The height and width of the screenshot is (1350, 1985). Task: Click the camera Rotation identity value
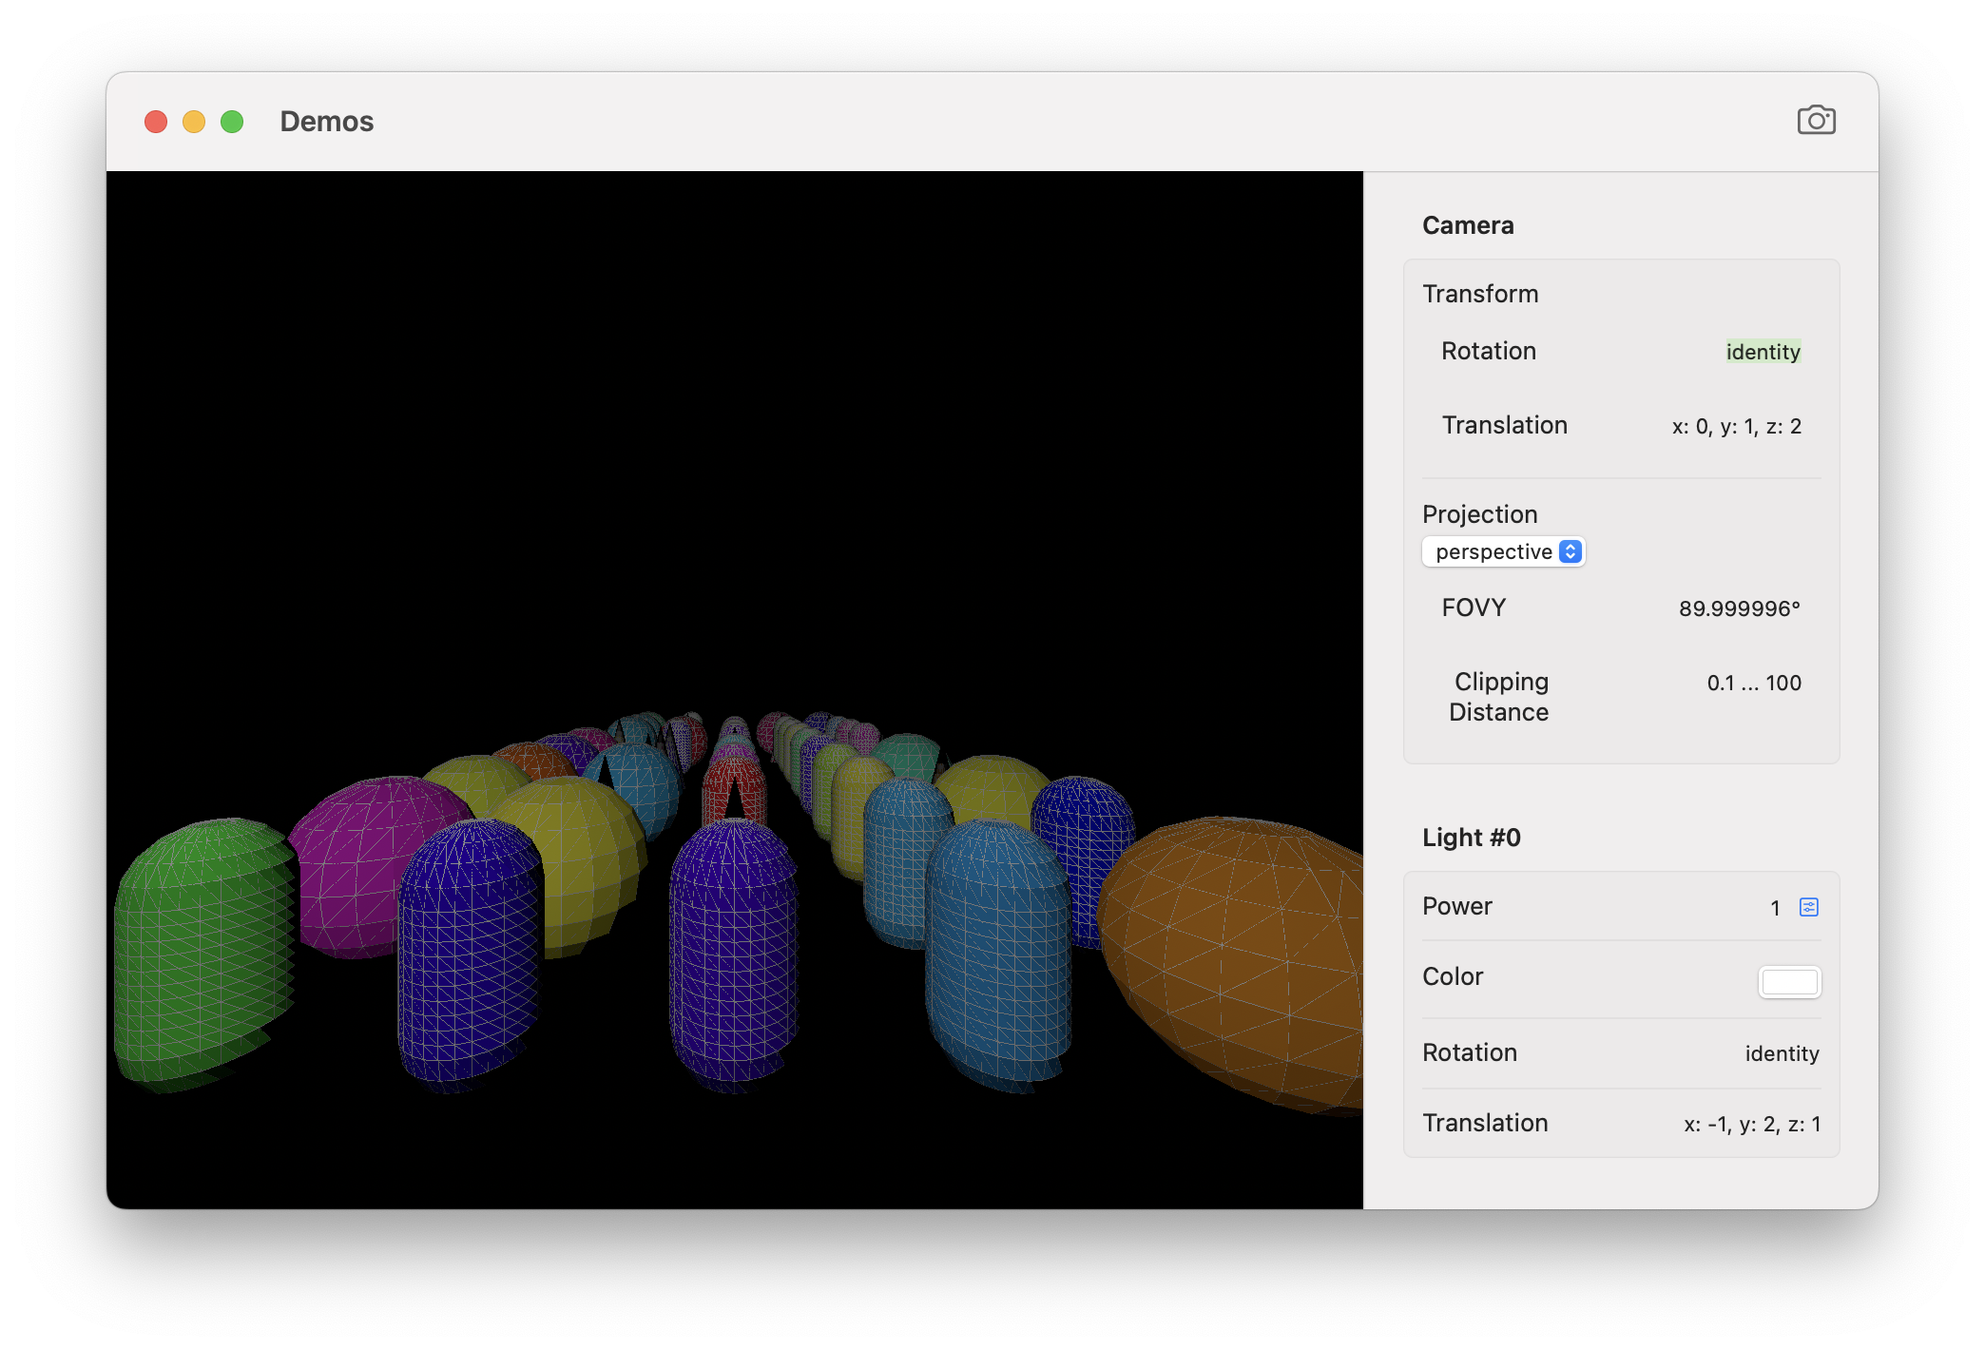pyautogui.click(x=1763, y=352)
